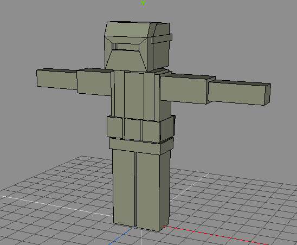Click the upper arm block left of torso
Image resolution: width=297 pixels, height=245 pixels.
tap(94, 82)
